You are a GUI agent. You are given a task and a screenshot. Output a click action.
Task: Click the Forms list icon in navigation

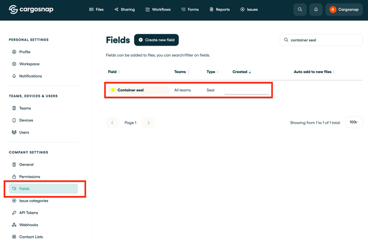183,9
